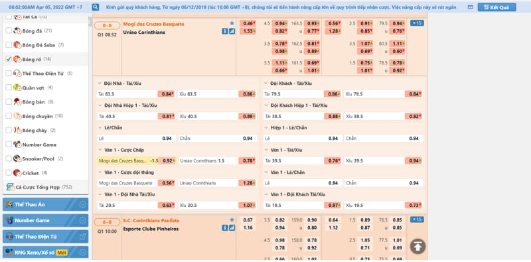This screenshot has height=262, width=531.
Task: Select Tài 83.5 odds 0.84
Action: 167,94
